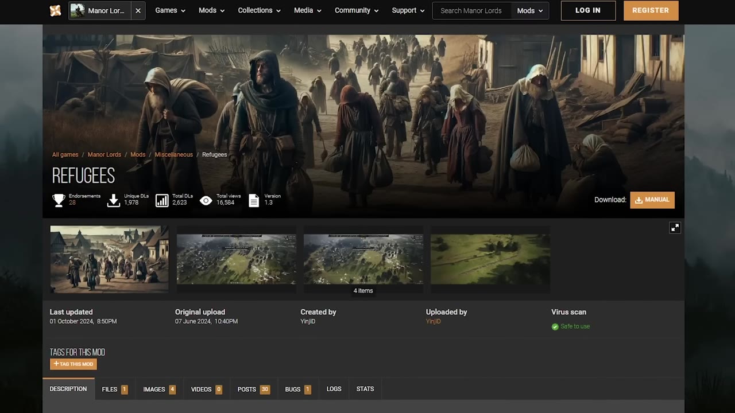Go to Miscellaneous breadcrumb
Image resolution: width=735 pixels, height=413 pixels.
pyautogui.click(x=173, y=154)
